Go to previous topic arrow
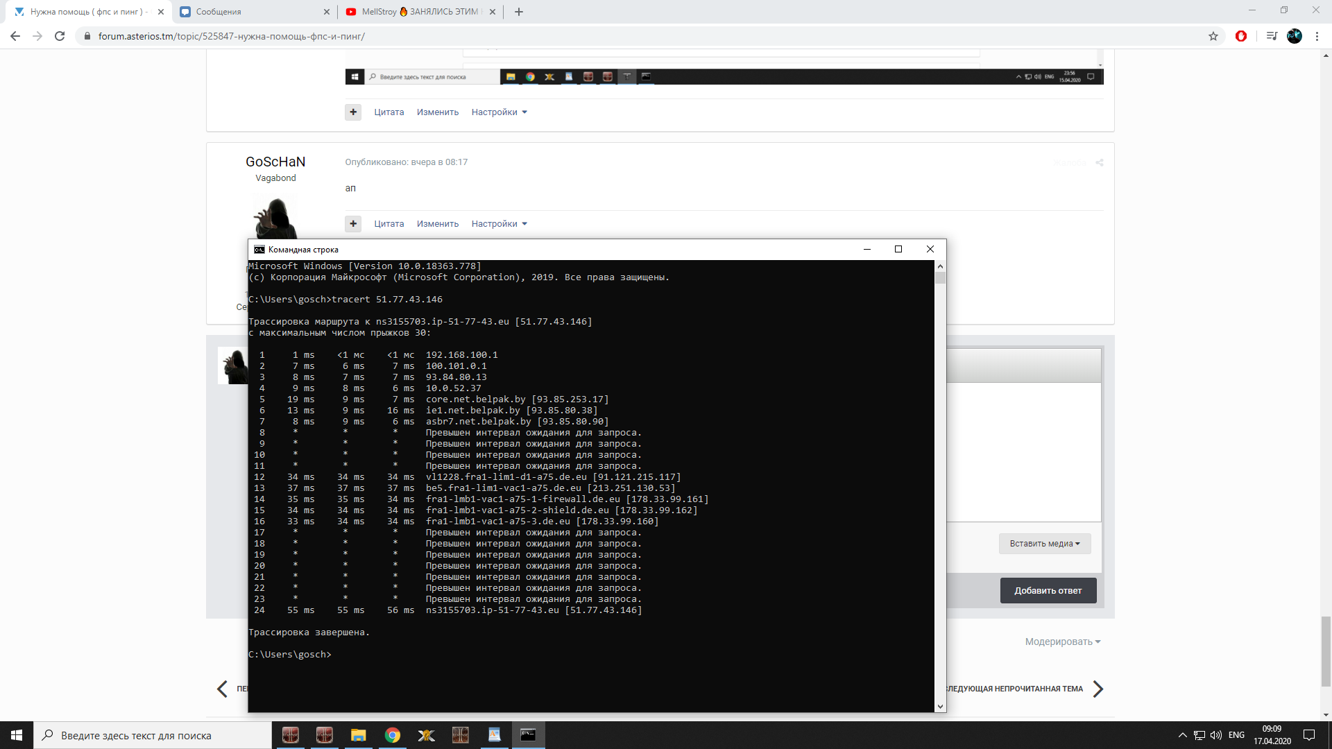This screenshot has width=1332, height=749. [222, 689]
